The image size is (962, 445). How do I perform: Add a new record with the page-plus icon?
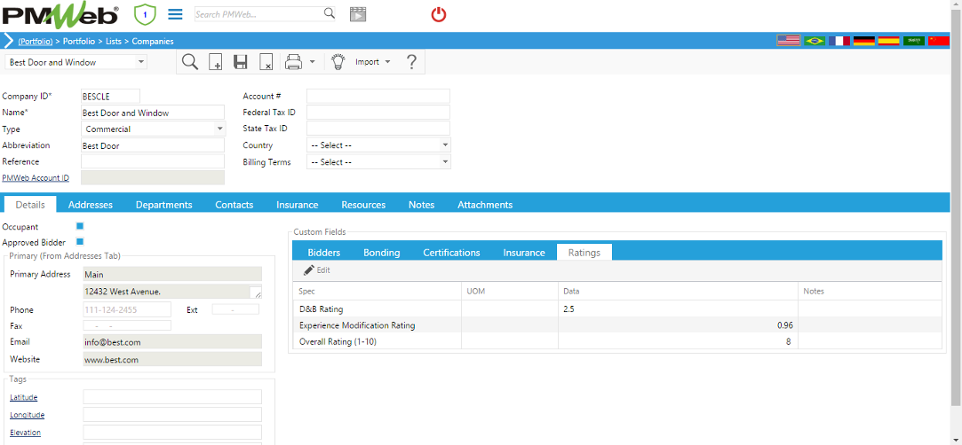[215, 62]
